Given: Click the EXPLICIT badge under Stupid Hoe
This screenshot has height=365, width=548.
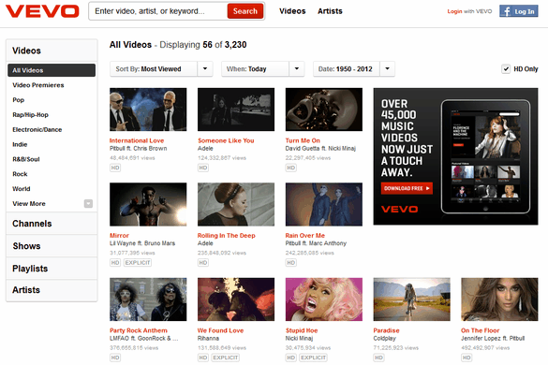Looking at the screenshot, I should pos(313,358).
